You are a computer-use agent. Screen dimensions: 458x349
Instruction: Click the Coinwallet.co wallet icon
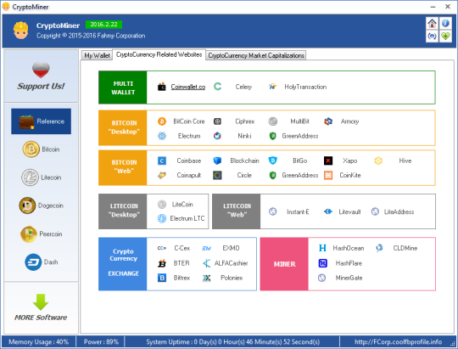click(x=162, y=87)
